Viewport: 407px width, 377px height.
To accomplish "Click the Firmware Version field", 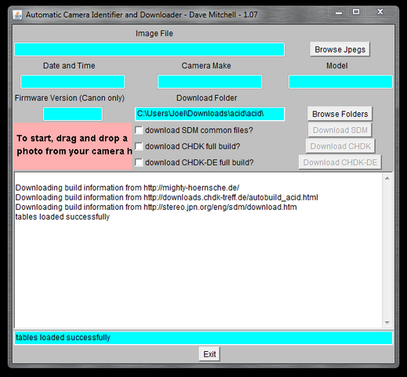I will pyautogui.click(x=73, y=114).
